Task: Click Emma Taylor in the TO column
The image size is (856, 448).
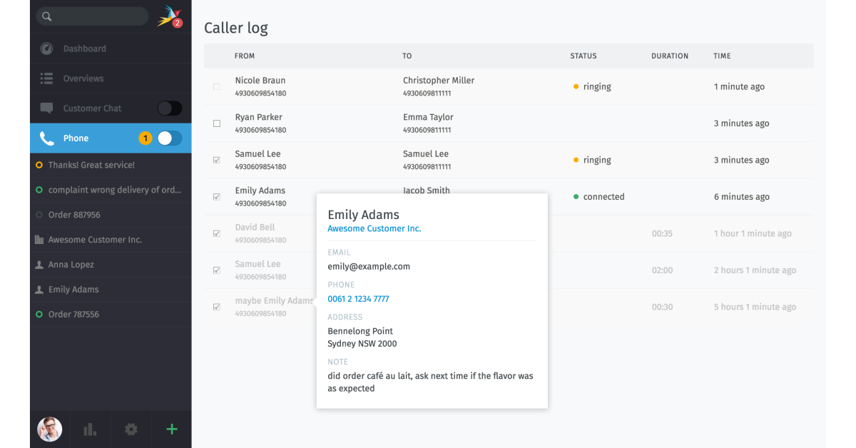Action: (x=428, y=117)
